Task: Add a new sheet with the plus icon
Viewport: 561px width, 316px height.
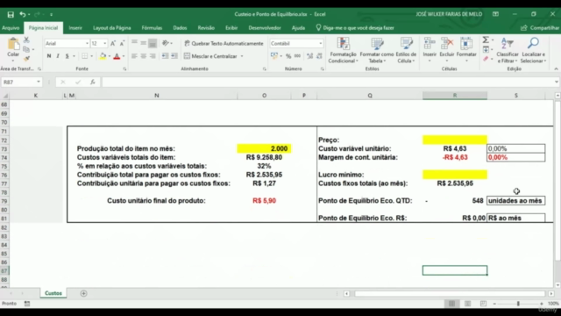Action: pos(83,293)
